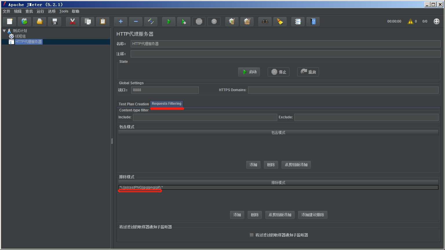Click the 启动 button to start proxy
This screenshot has width=445, height=250.
249,72
